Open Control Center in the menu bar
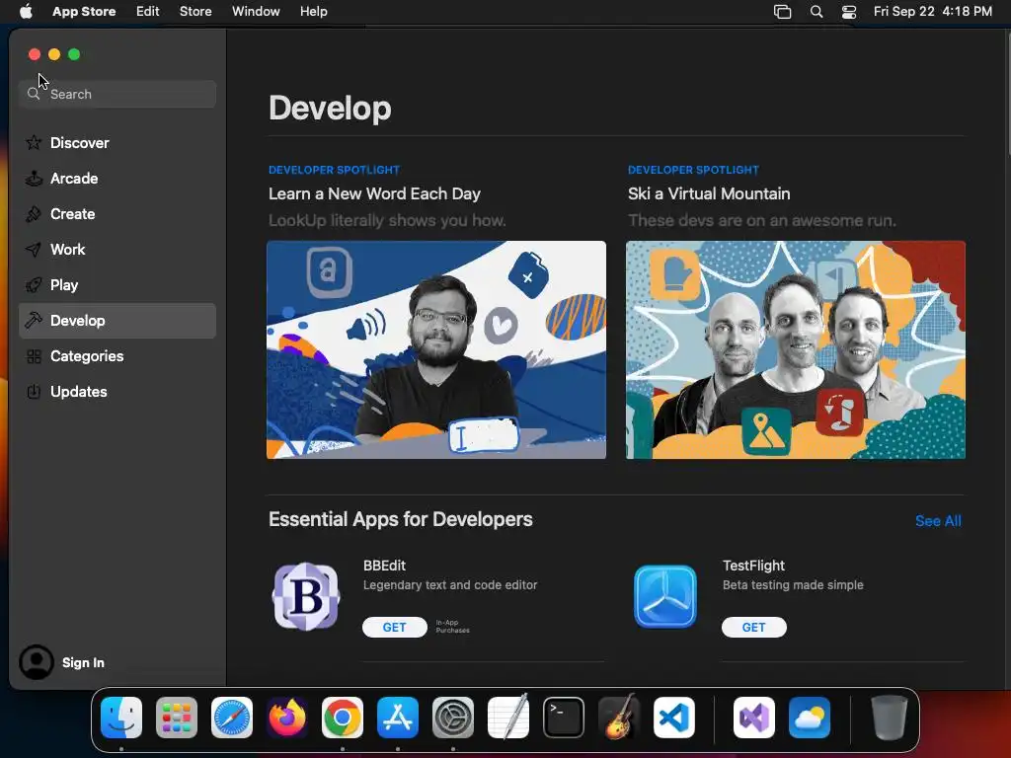1011x758 pixels. tap(849, 12)
